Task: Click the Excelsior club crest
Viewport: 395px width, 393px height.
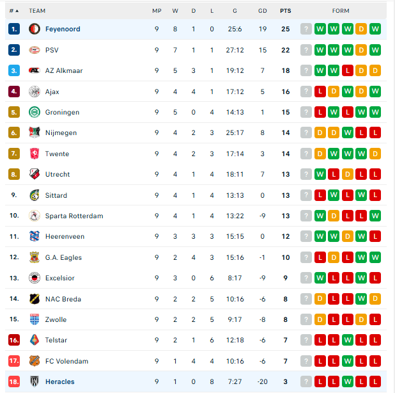Action: pos(35,278)
